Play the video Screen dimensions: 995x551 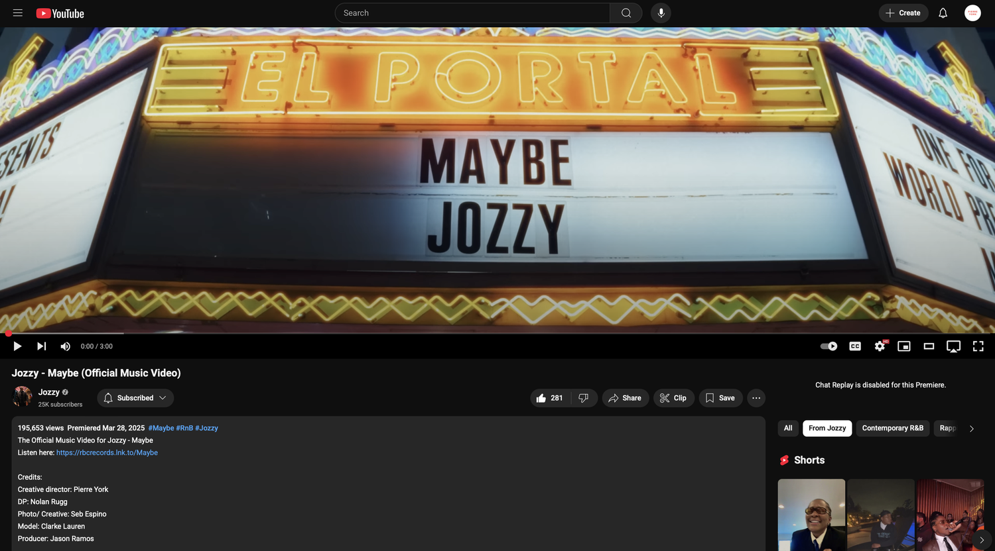tap(17, 346)
